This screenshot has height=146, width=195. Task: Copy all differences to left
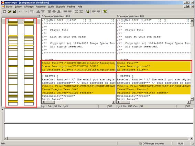click(x=99, y=12)
